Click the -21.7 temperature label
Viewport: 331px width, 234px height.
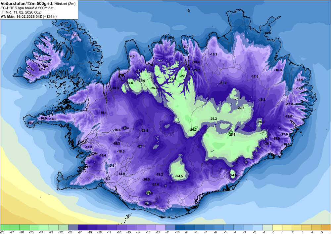pos(138,72)
